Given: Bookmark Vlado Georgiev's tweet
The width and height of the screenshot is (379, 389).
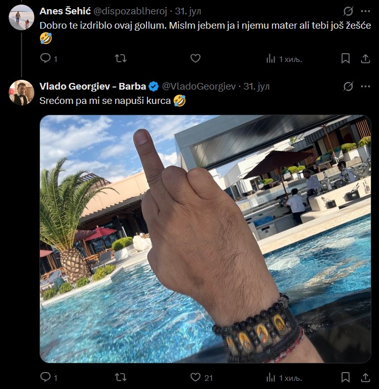Looking at the screenshot, I should coord(346,377).
